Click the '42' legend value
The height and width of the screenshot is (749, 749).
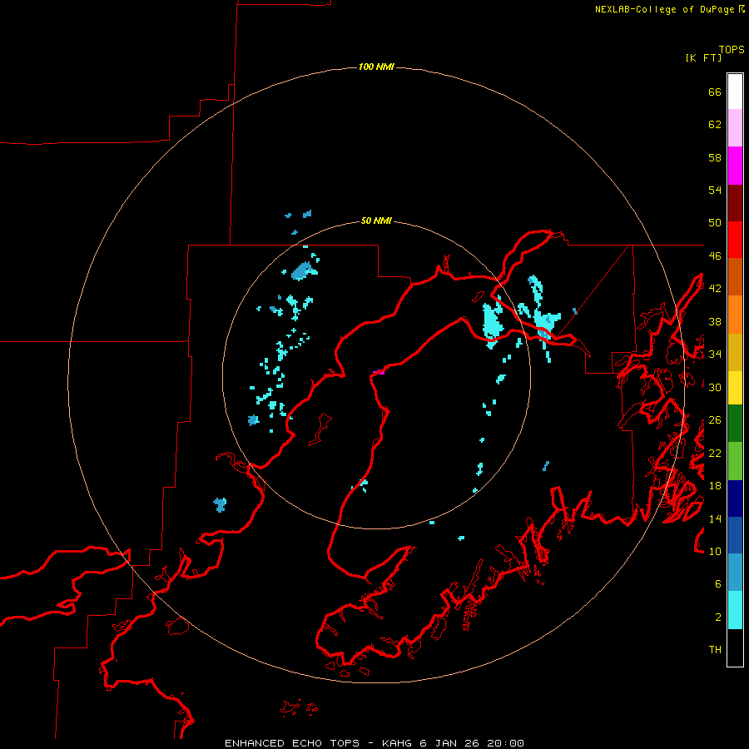click(x=715, y=289)
